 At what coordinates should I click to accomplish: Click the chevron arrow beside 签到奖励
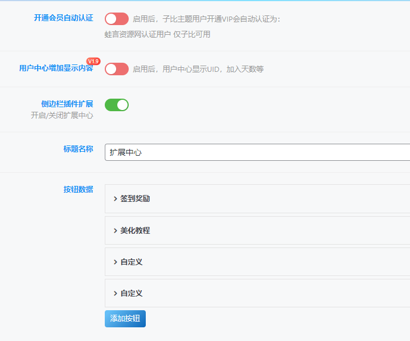click(115, 199)
